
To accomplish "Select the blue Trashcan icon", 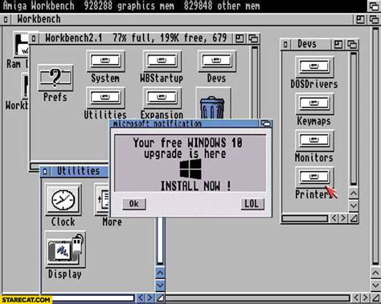I will pyautogui.click(x=212, y=107).
